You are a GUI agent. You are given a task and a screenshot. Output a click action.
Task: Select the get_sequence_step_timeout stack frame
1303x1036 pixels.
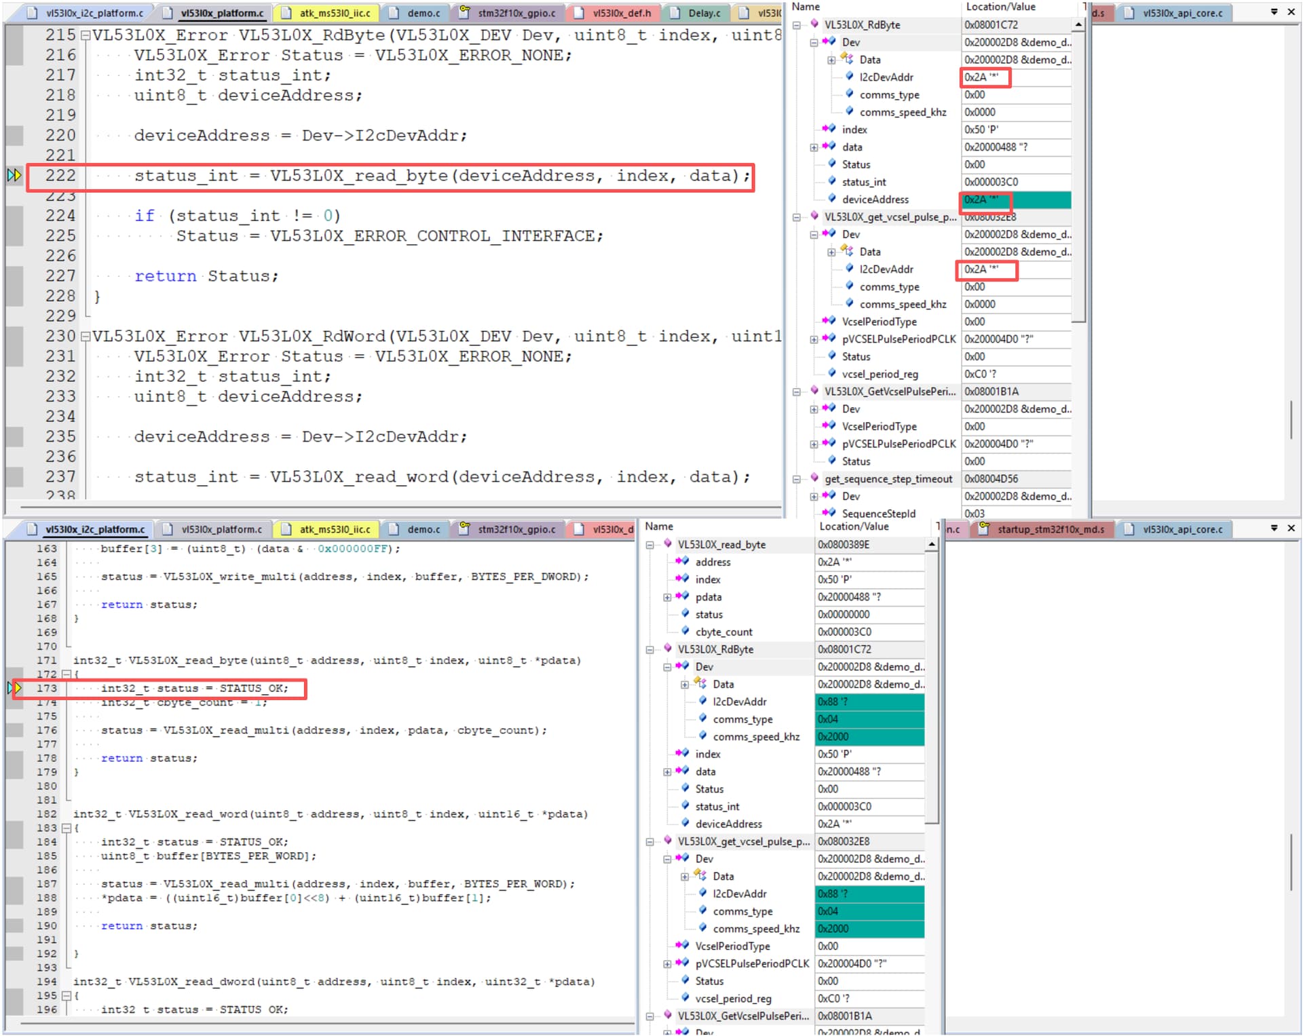[888, 479]
